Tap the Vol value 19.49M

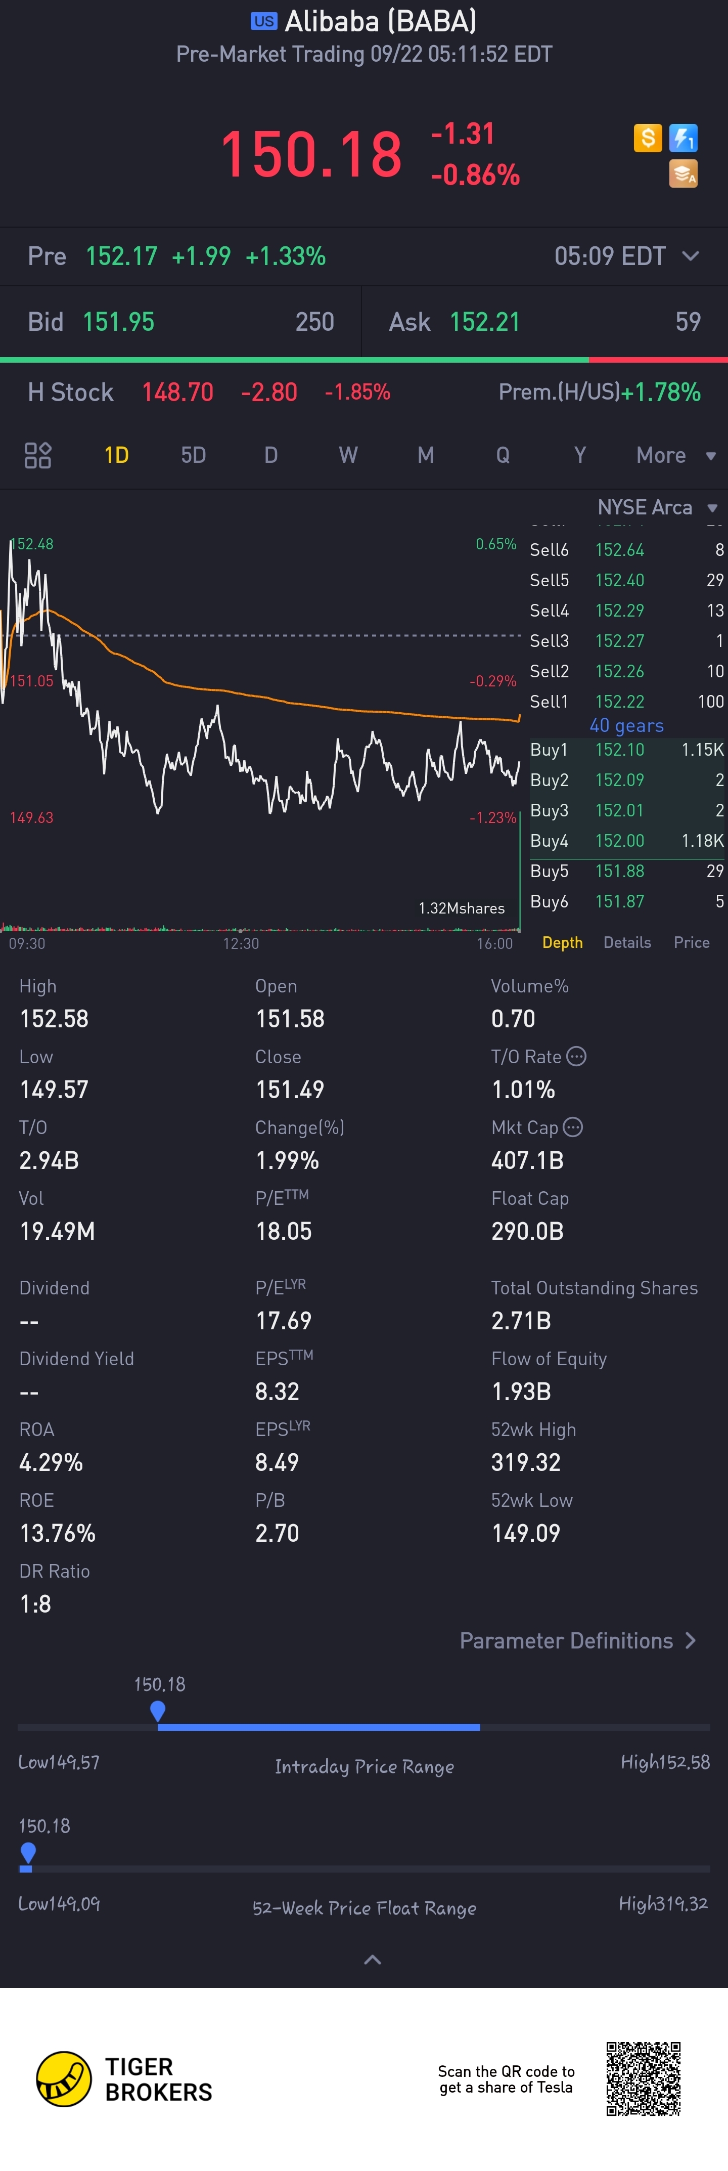57,1231
